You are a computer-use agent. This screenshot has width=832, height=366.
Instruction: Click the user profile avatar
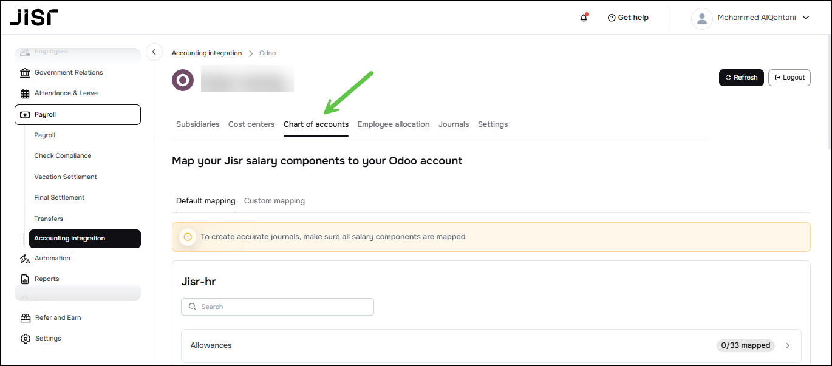(x=701, y=18)
